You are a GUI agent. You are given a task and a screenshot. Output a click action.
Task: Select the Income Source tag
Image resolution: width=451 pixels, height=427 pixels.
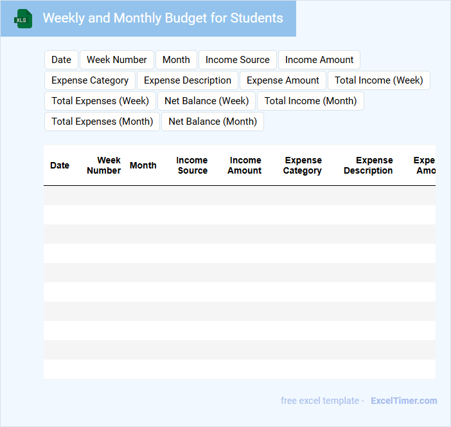[x=237, y=60]
